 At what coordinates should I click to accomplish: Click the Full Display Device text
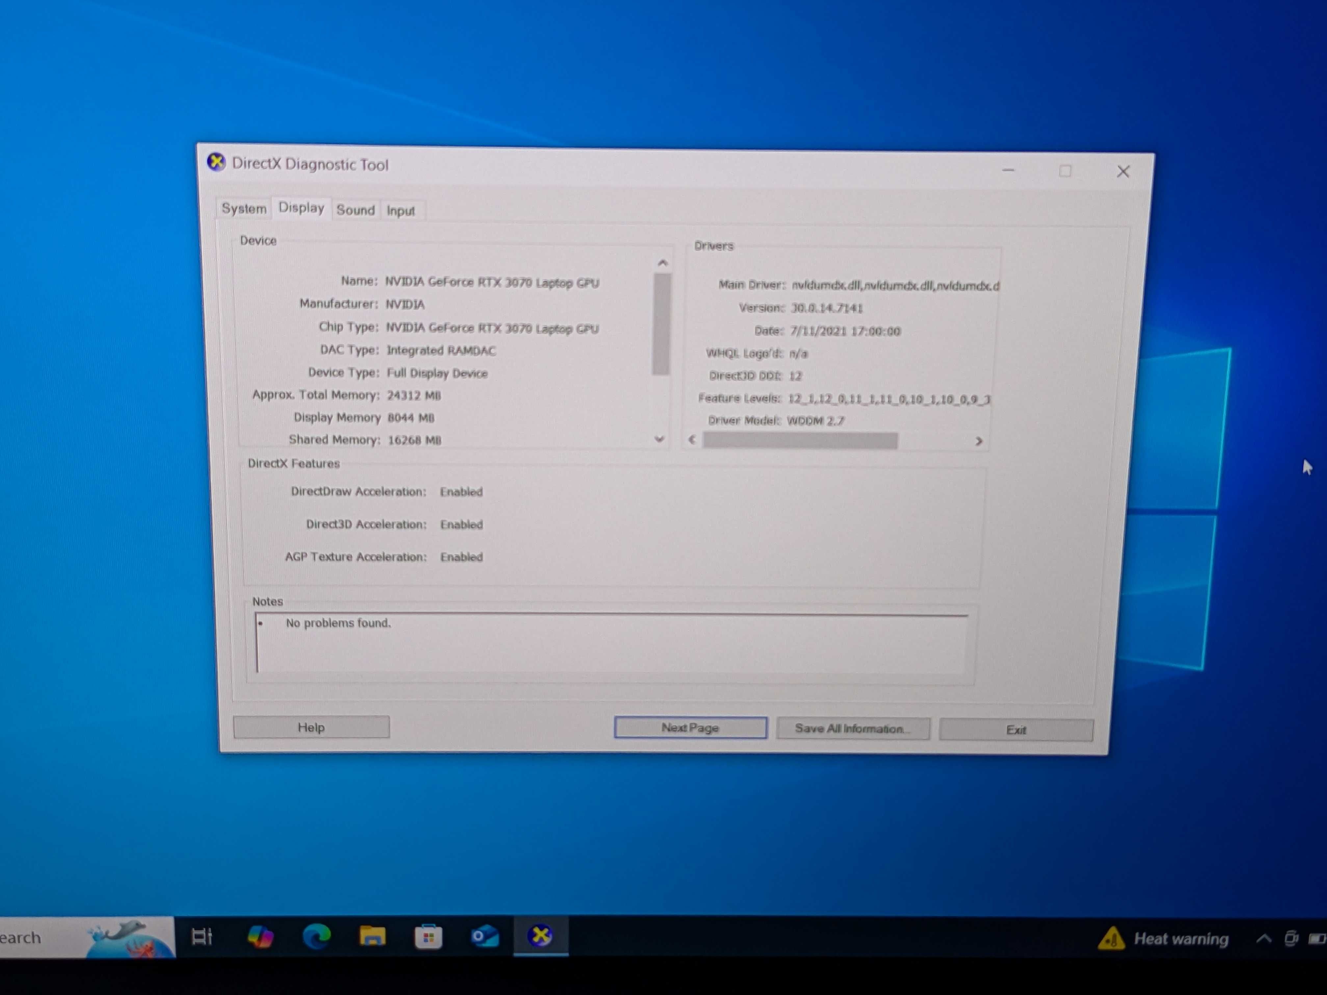tap(437, 373)
